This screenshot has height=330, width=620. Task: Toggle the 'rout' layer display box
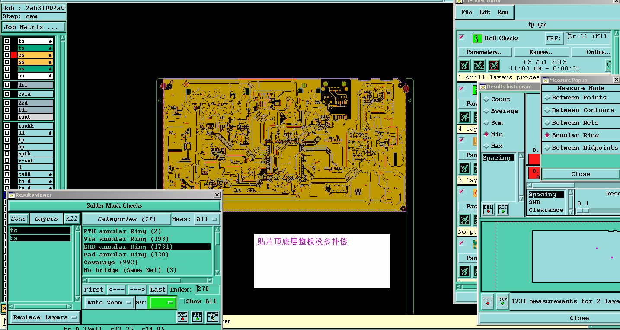pos(7,117)
